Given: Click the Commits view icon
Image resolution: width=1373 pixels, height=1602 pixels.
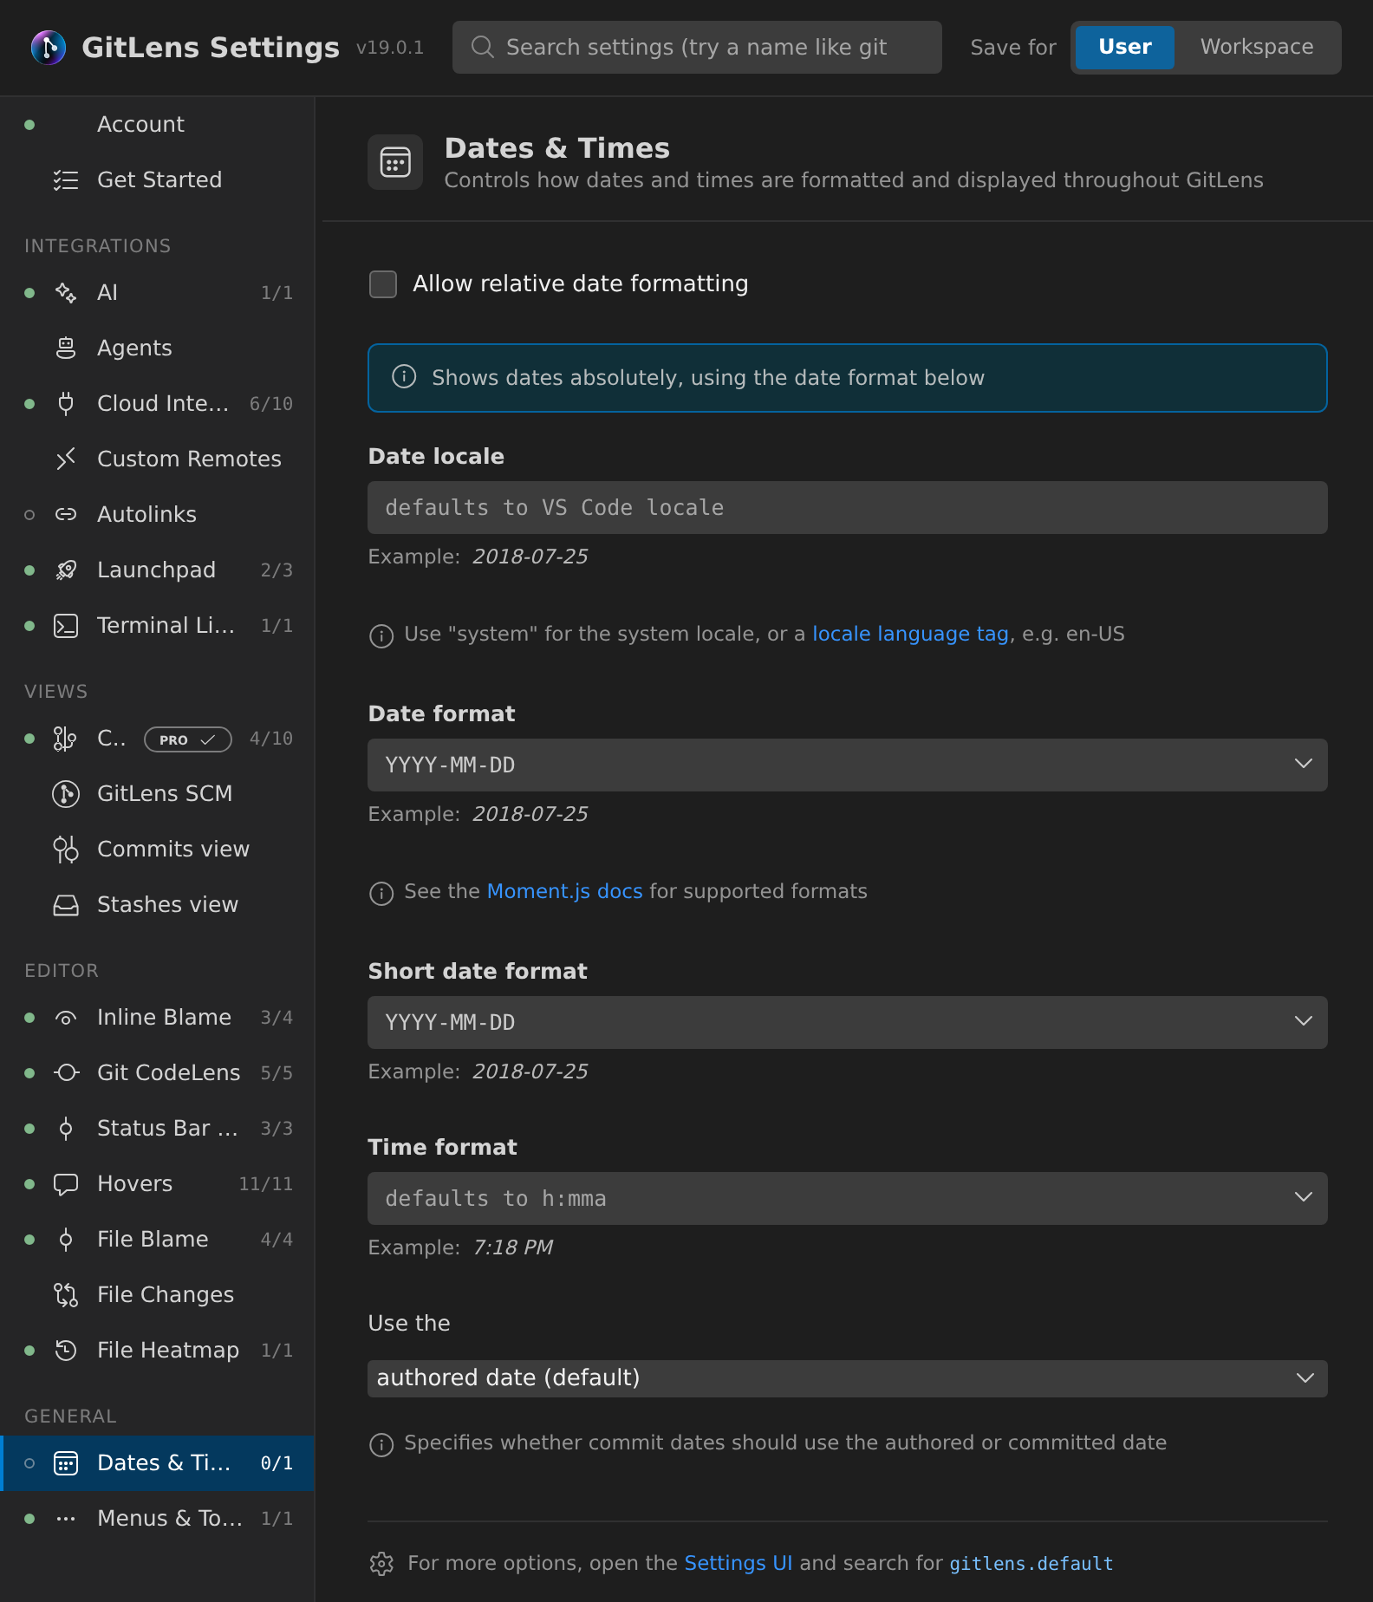Looking at the screenshot, I should point(66,849).
